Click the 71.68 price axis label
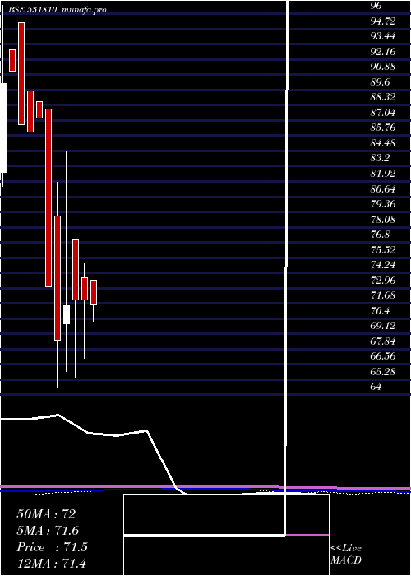 [x=383, y=295]
